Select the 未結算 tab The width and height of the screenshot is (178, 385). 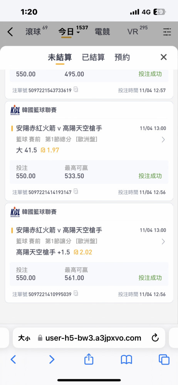pos(60,57)
